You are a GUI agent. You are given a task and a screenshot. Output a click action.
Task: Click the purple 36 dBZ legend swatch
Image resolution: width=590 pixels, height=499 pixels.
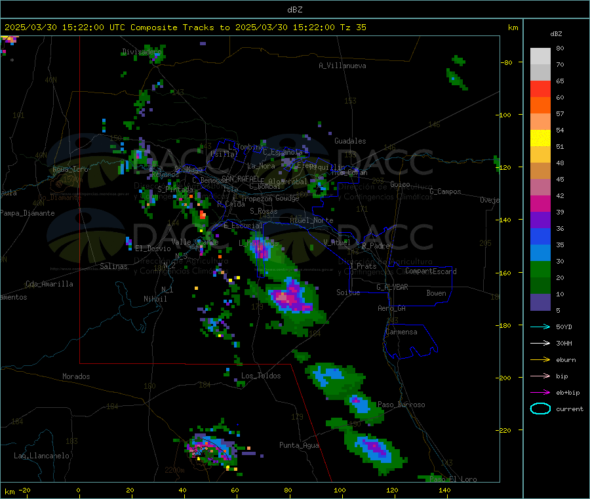click(x=540, y=220)
